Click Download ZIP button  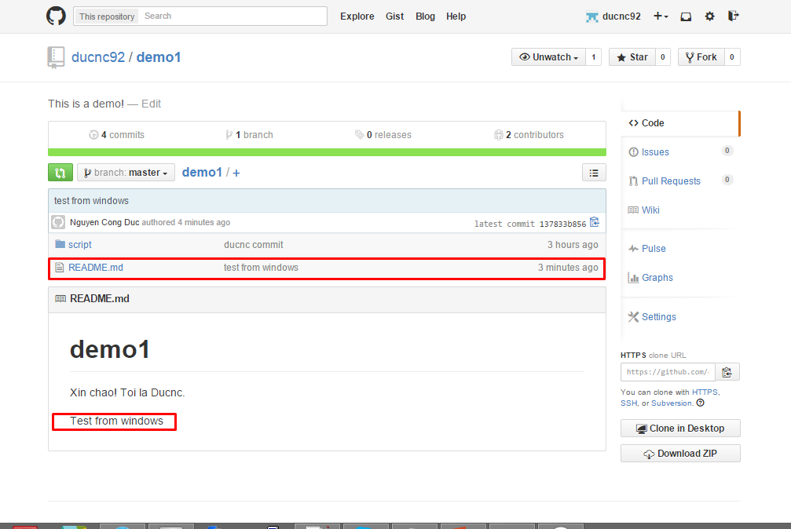pyautogui.click(x=680, y=454)
